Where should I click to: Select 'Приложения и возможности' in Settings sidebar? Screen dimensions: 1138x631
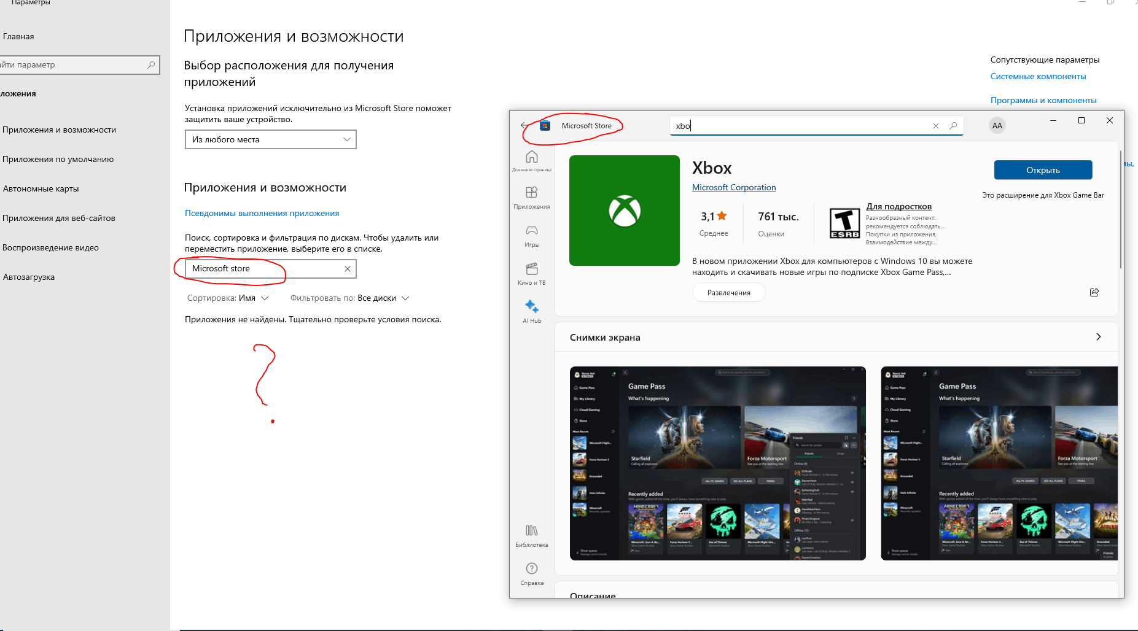[60, 130]
